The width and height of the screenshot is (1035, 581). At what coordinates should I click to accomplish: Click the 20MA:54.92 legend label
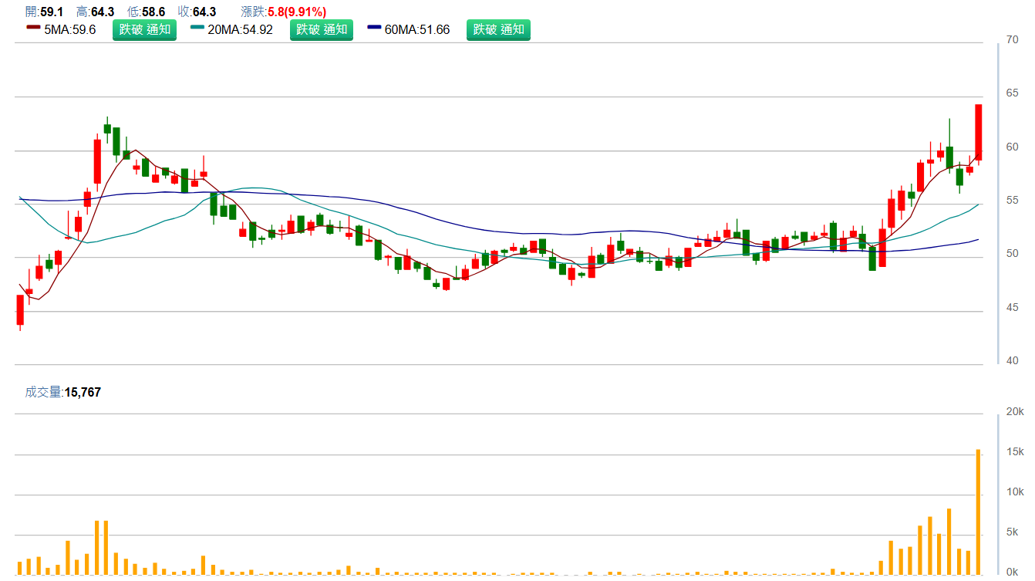point(241,30)
